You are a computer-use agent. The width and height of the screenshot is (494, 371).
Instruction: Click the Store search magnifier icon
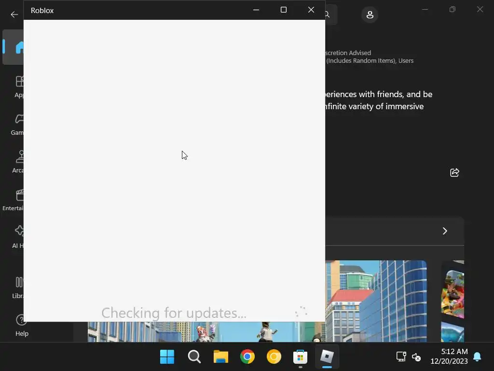click(x=328, y=14)
